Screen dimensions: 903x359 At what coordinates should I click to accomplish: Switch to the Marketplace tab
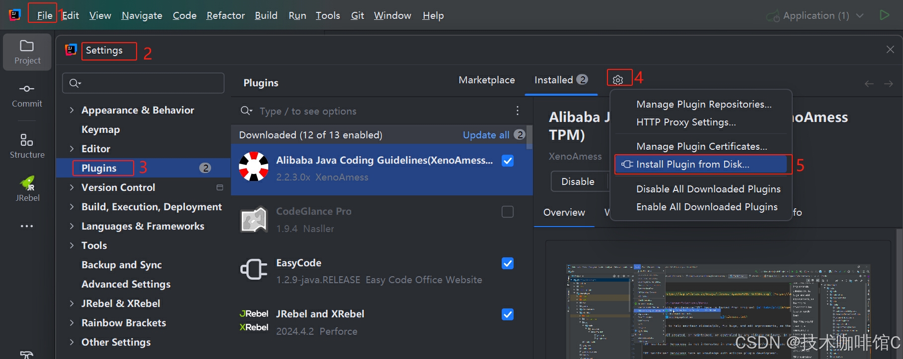(x=487, y=80)
